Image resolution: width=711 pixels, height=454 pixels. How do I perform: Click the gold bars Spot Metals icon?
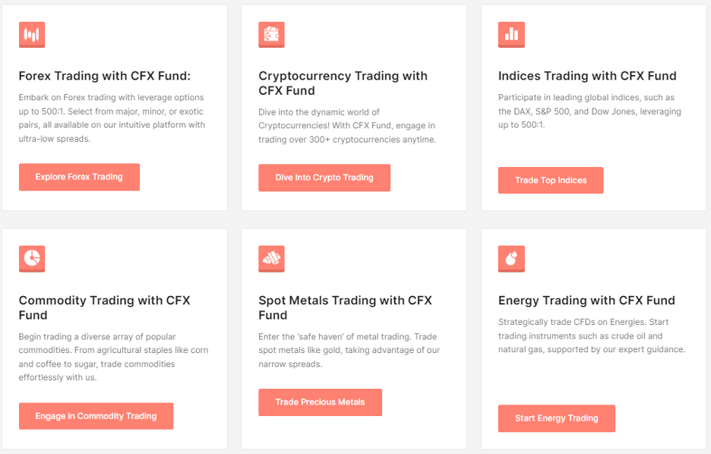[271, 259]
